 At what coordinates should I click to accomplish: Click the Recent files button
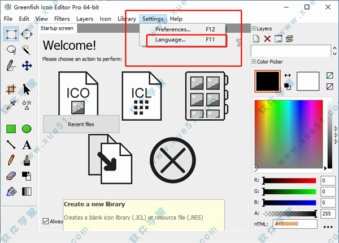(81, 124)
